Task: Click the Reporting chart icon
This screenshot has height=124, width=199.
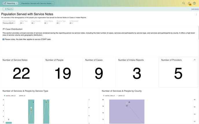Action: [x=5, y=3]
